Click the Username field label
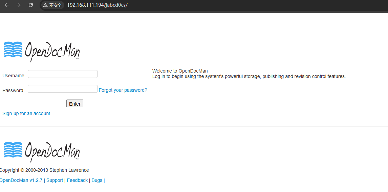 click(x=13, y=76)
